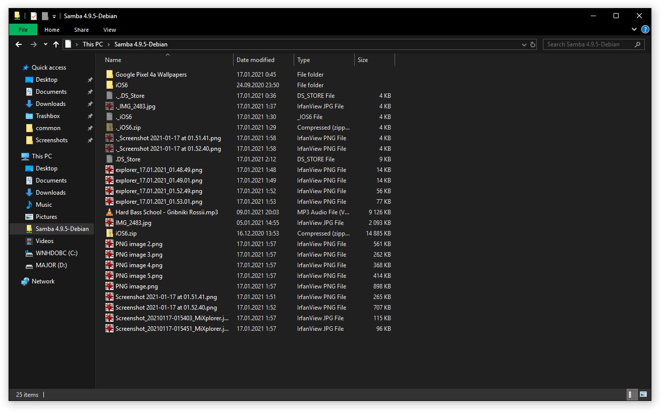The height and width of the screenshot is (412, 662).
Task: Select Samba 4.9.5-Debian in navigation pane
Action: (x=51, y=229)
